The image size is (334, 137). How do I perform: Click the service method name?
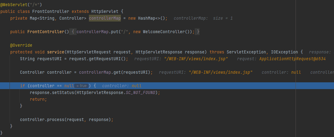55,52
